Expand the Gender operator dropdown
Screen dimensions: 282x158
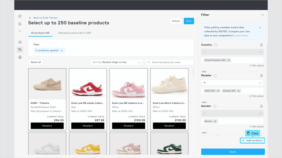click(x=232, y=113)
